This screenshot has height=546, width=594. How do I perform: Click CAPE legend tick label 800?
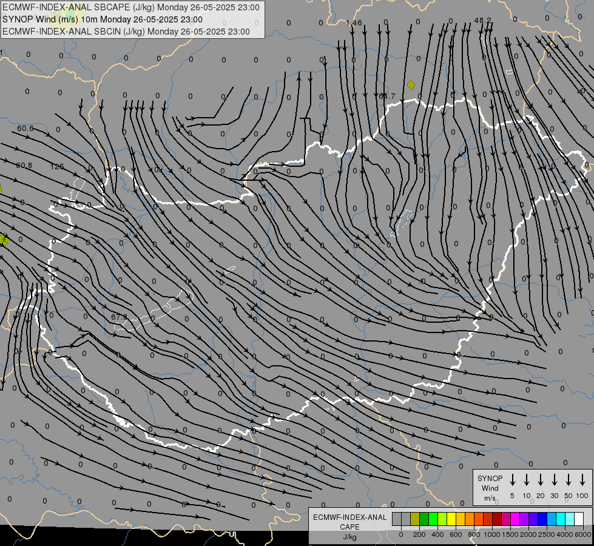click(474, 534)
